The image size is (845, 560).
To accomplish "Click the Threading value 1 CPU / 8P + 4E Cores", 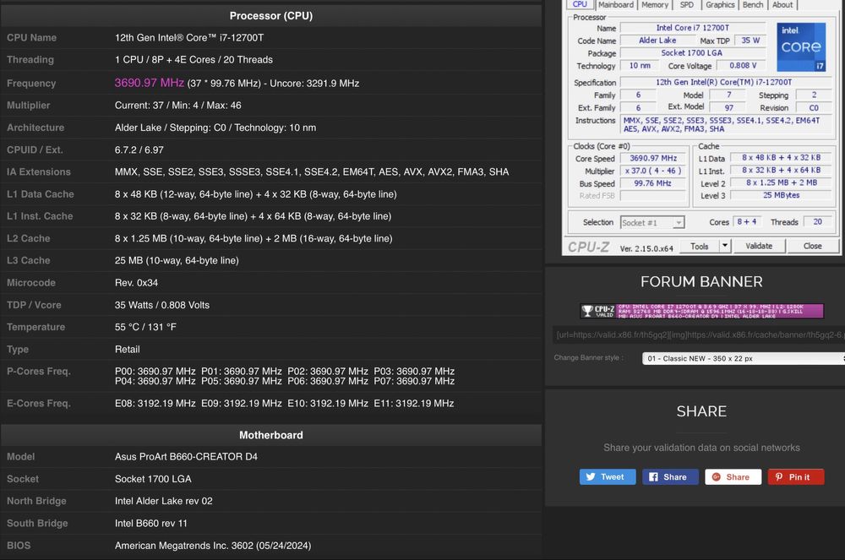I will point(194,60).
